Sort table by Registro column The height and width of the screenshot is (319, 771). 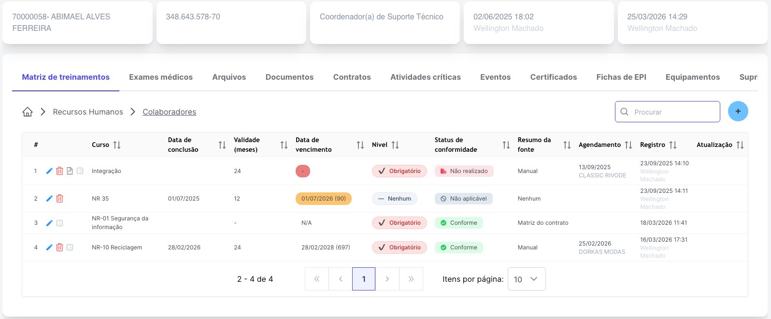click(673, 145)
